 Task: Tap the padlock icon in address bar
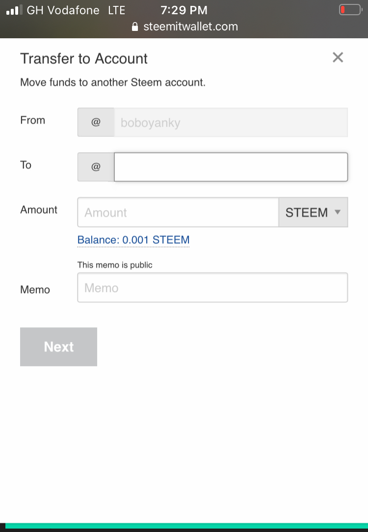(135, 27)
